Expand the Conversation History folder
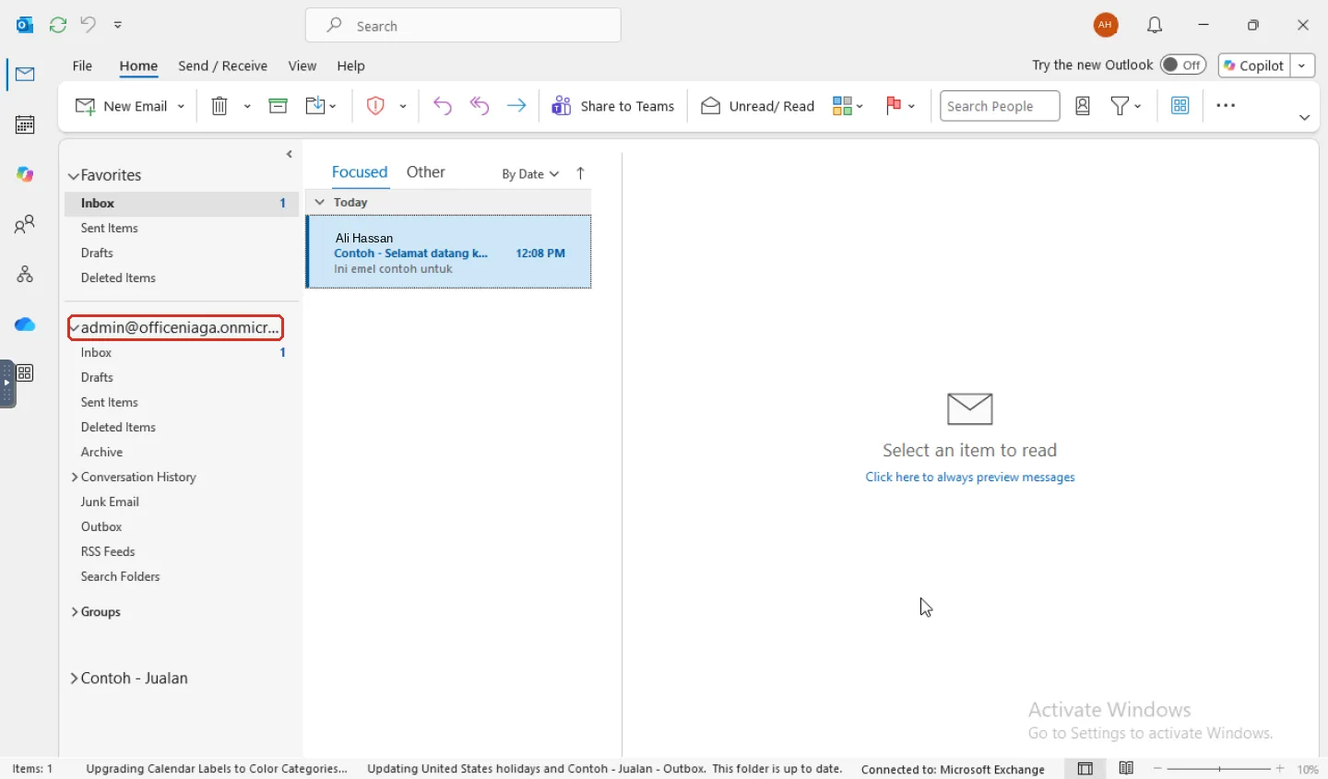Screen dimensions: 1328x779 tap(75, 478)
